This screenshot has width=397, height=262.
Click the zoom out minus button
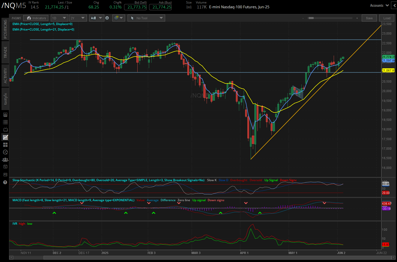(303, 18)
